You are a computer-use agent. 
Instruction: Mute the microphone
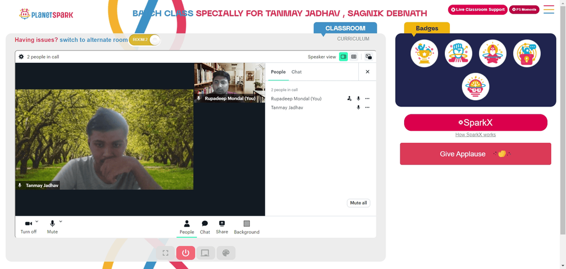52,227
